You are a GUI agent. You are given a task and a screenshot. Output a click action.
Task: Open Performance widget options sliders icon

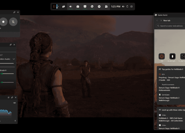9,98
